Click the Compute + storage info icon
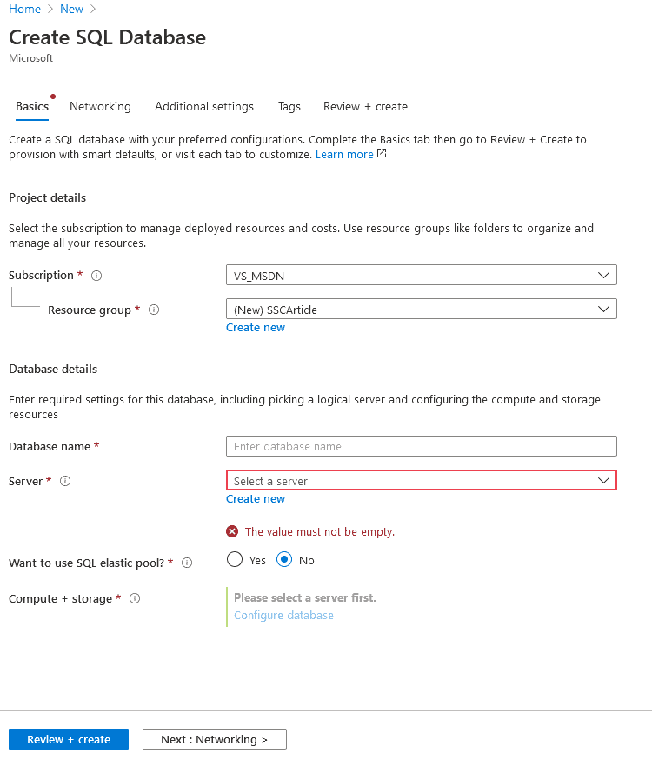The width and height of the screenshot is (652, 760). click(x=135, y=599)
